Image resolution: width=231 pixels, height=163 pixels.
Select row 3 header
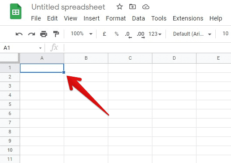pyautogui.click(x=10, y=86)
